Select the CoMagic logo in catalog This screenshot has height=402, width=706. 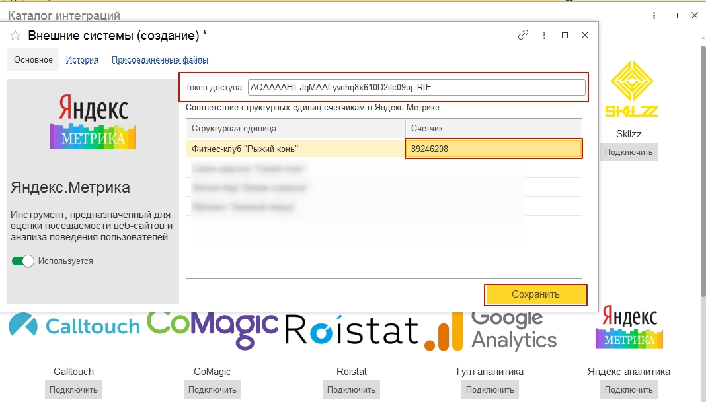click(x=212, y=329)
